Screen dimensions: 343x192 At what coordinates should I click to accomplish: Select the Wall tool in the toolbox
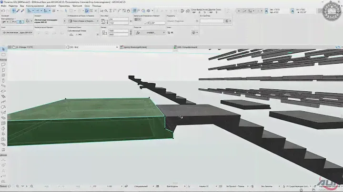[3, 64]
